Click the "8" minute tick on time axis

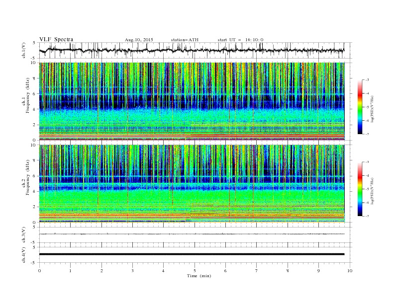point(288,271)
